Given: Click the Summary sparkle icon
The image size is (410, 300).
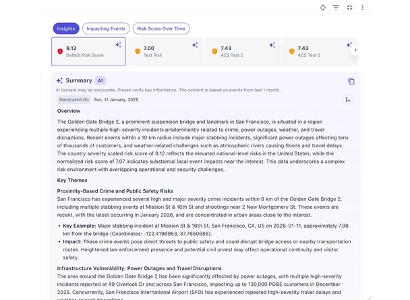Looking at the screenshot, I should [x=59, y=80].
